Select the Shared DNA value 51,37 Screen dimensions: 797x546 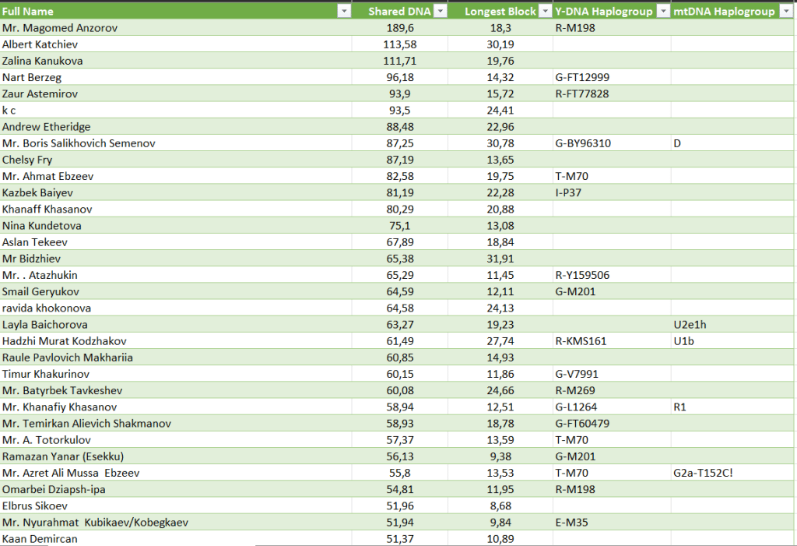[402, 539]
